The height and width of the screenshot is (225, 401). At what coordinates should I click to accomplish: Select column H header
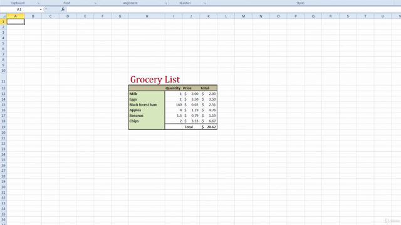[147, 16]
